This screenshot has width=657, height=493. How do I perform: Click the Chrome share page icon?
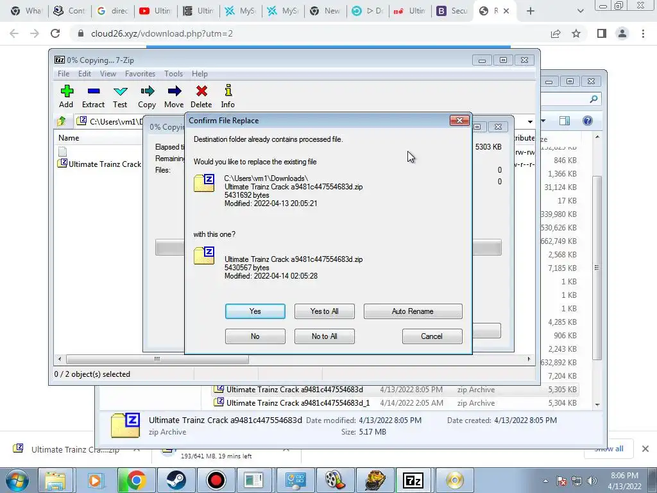pos(556,33)
